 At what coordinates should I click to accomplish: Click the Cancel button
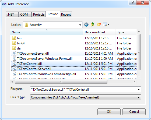134,112
